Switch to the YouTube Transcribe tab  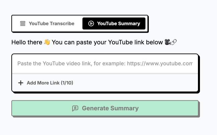tap(47, 23)
